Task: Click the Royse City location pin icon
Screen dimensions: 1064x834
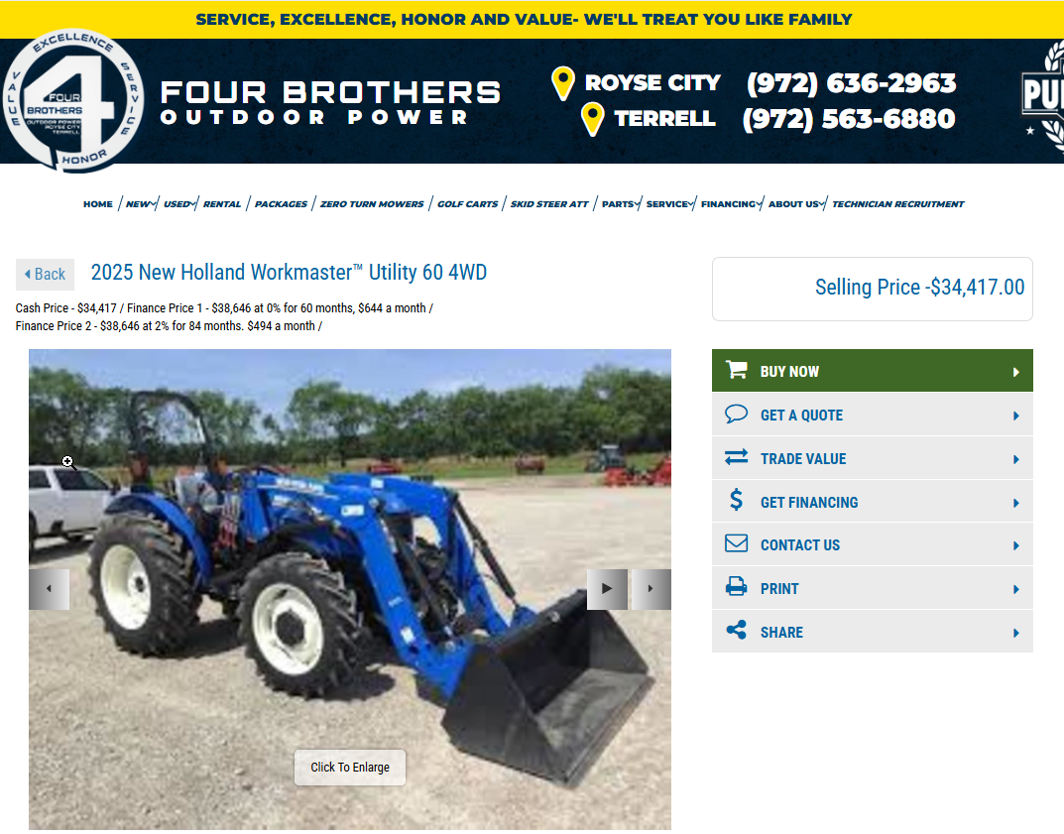Action: coord(563,83)
